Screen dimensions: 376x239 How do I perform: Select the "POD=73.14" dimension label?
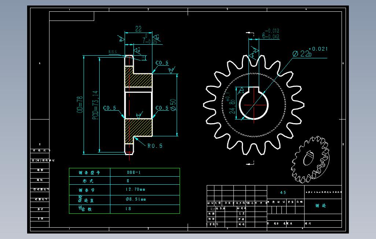pyautogui.click(x=95, y=105)
